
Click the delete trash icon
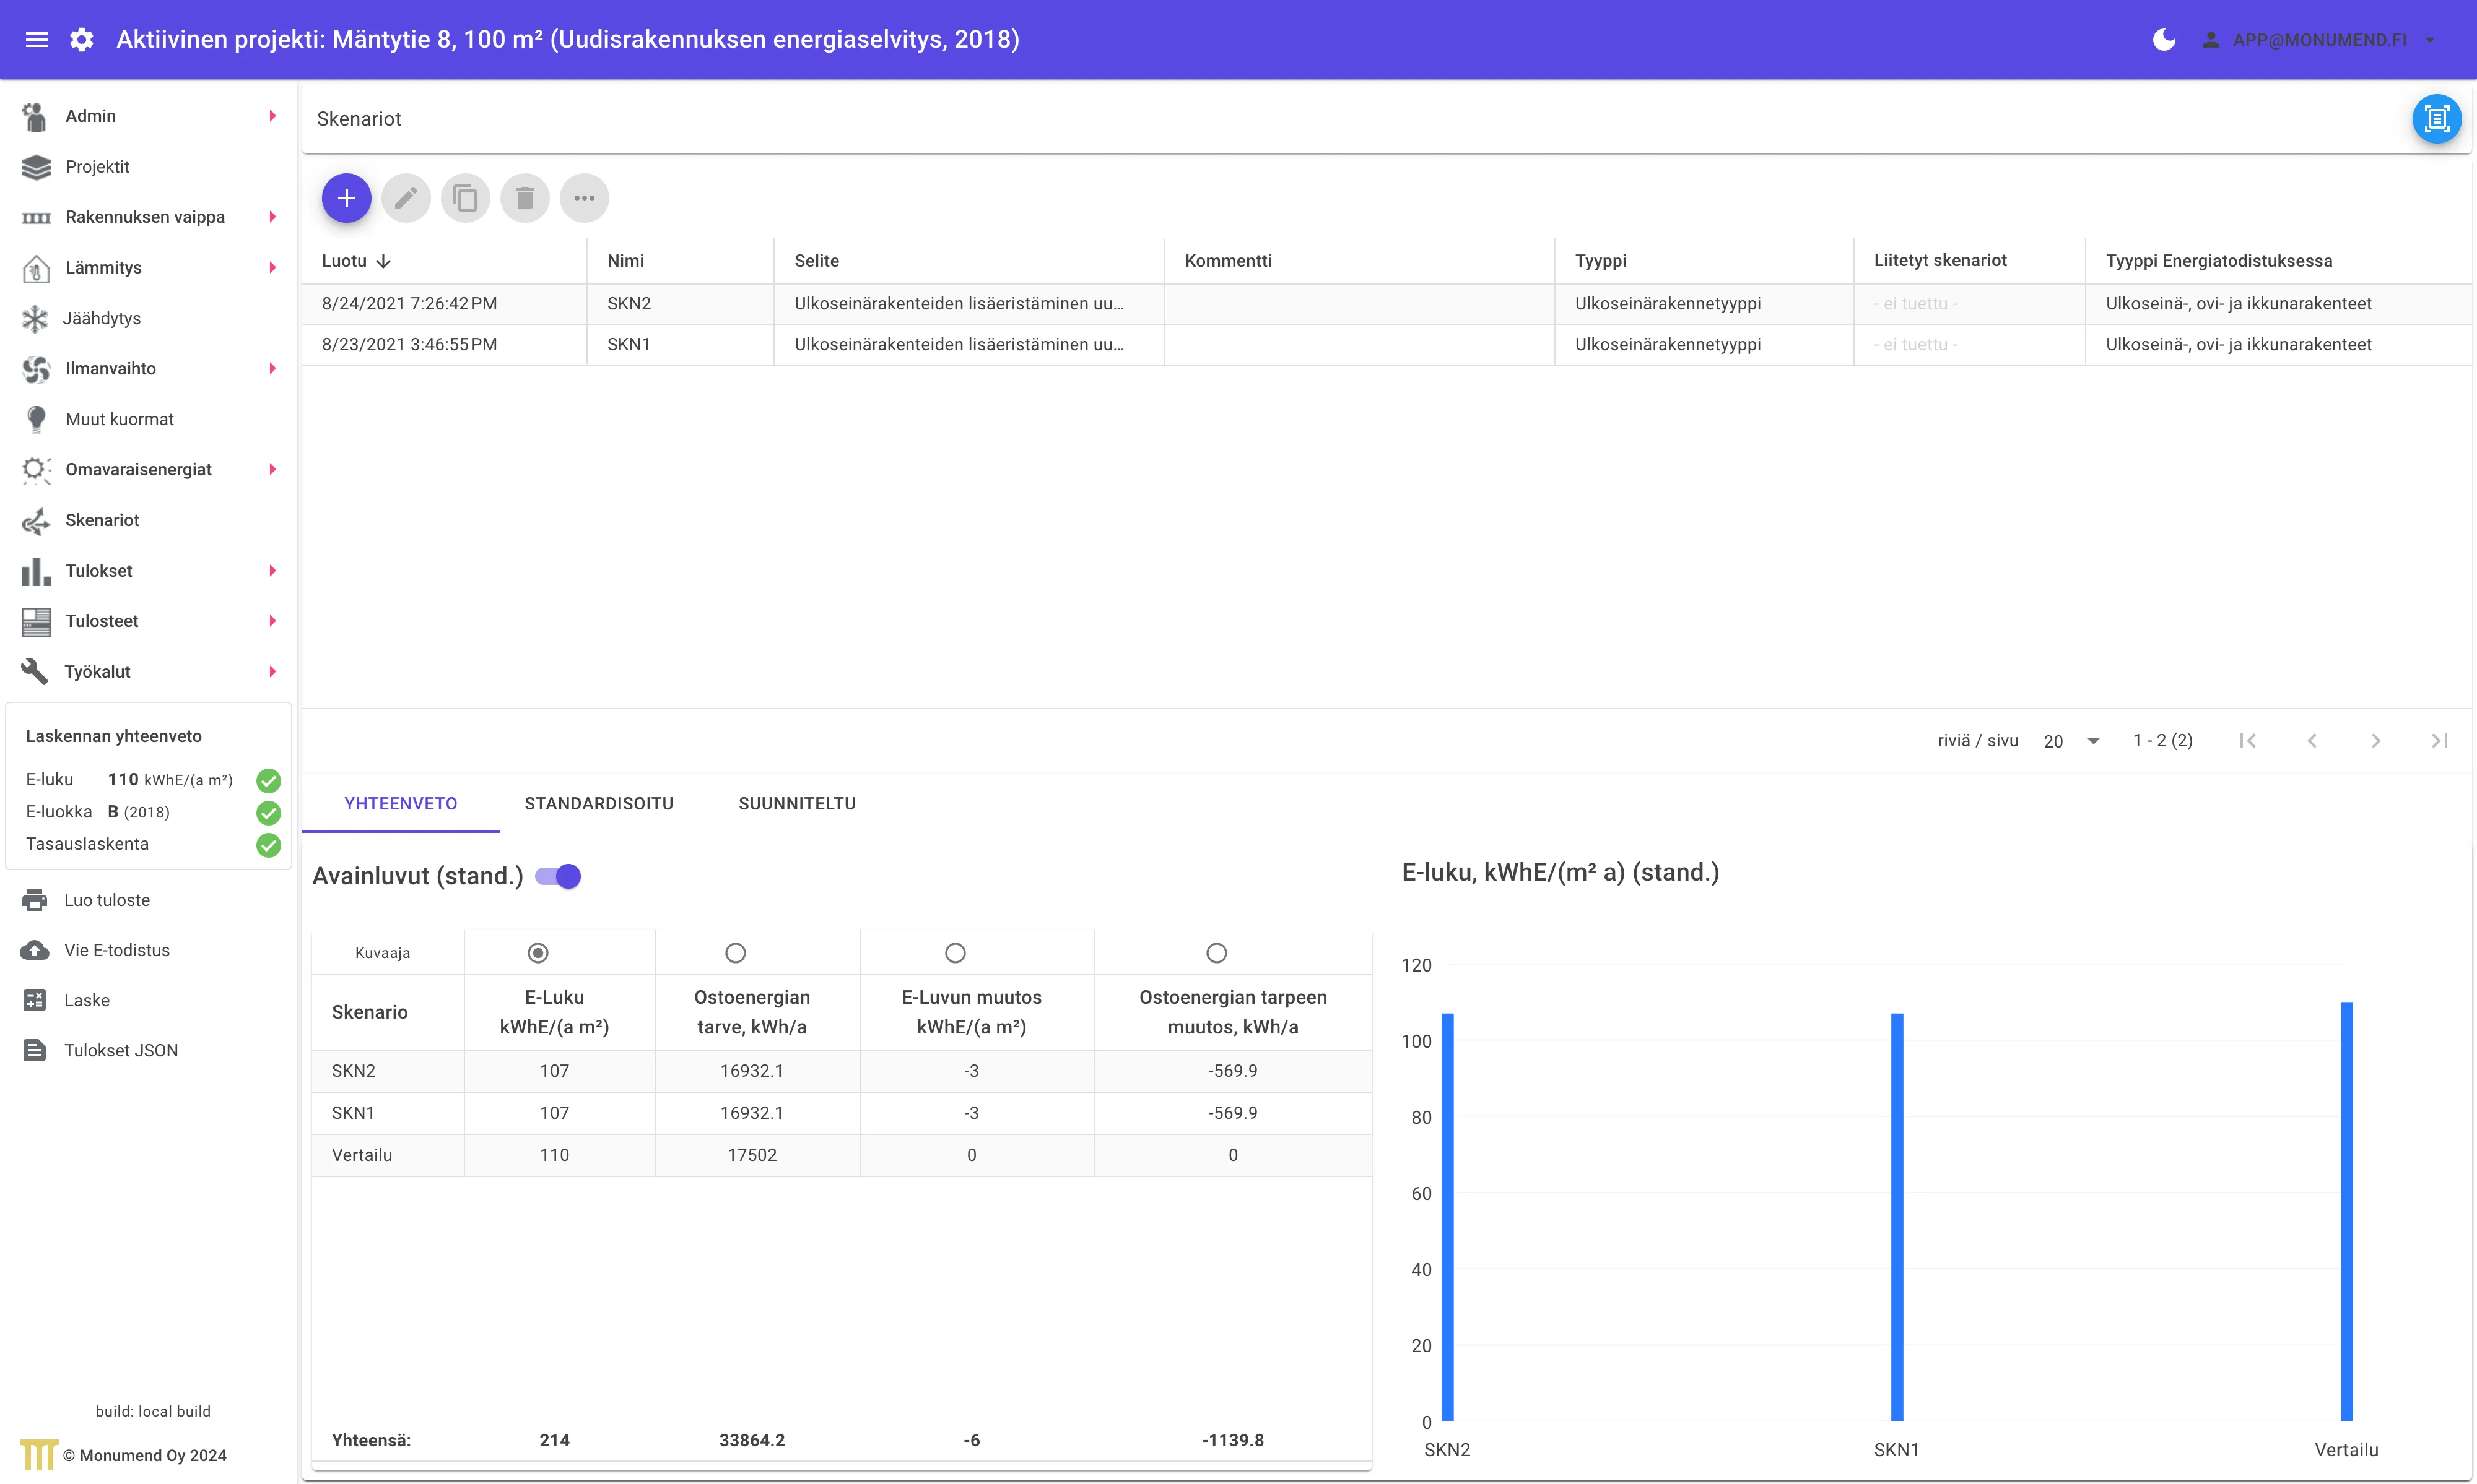click(525, 198)
